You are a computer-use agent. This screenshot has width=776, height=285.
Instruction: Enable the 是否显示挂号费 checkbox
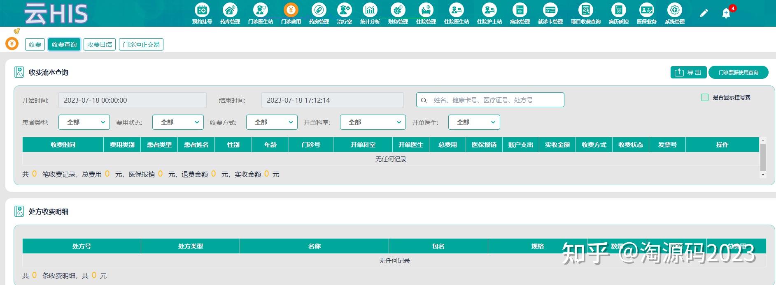tap(705, 97)
